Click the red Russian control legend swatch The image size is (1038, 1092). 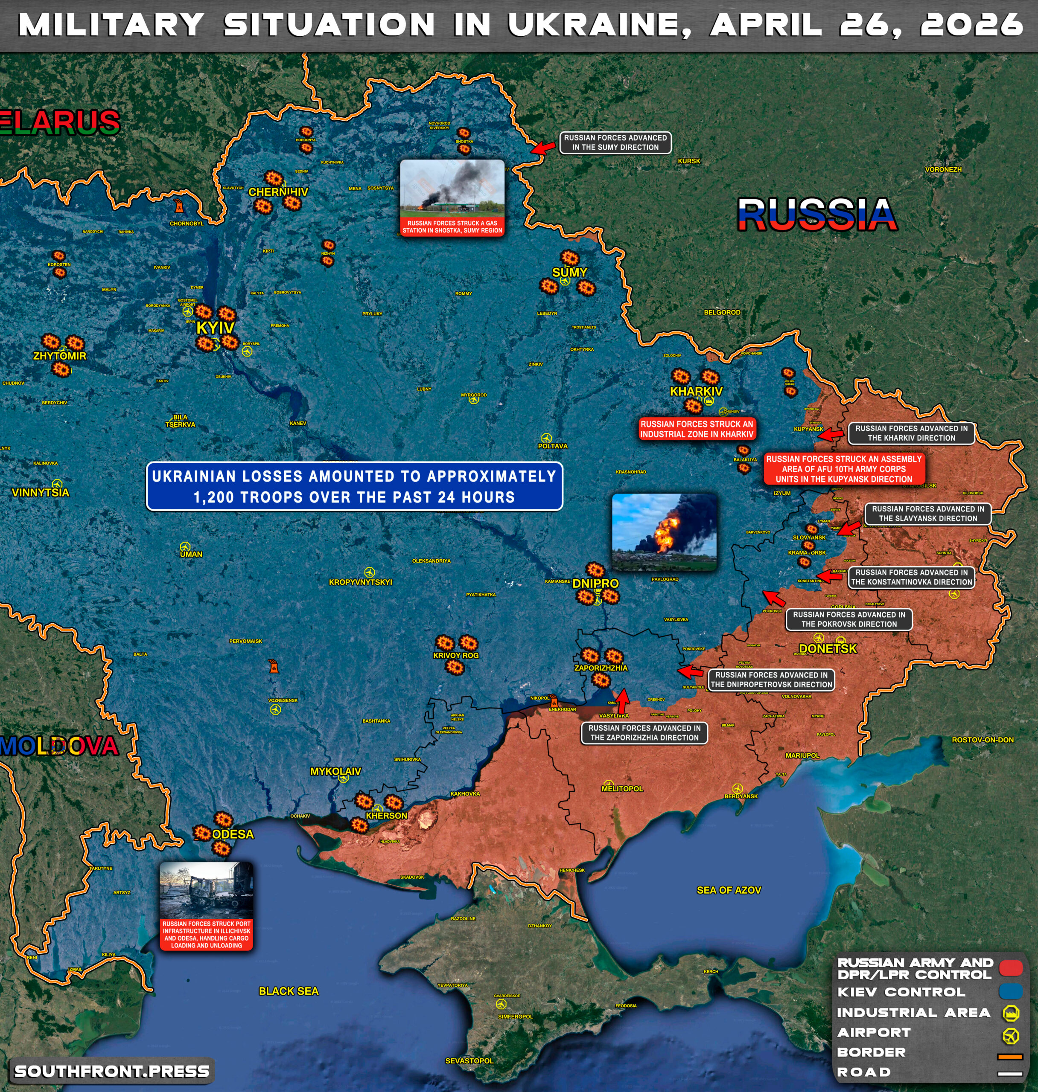click(x=1010, y=968)
